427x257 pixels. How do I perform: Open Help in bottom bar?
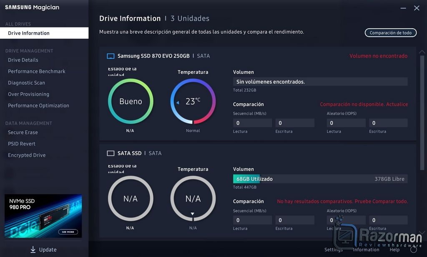point(394,250)
